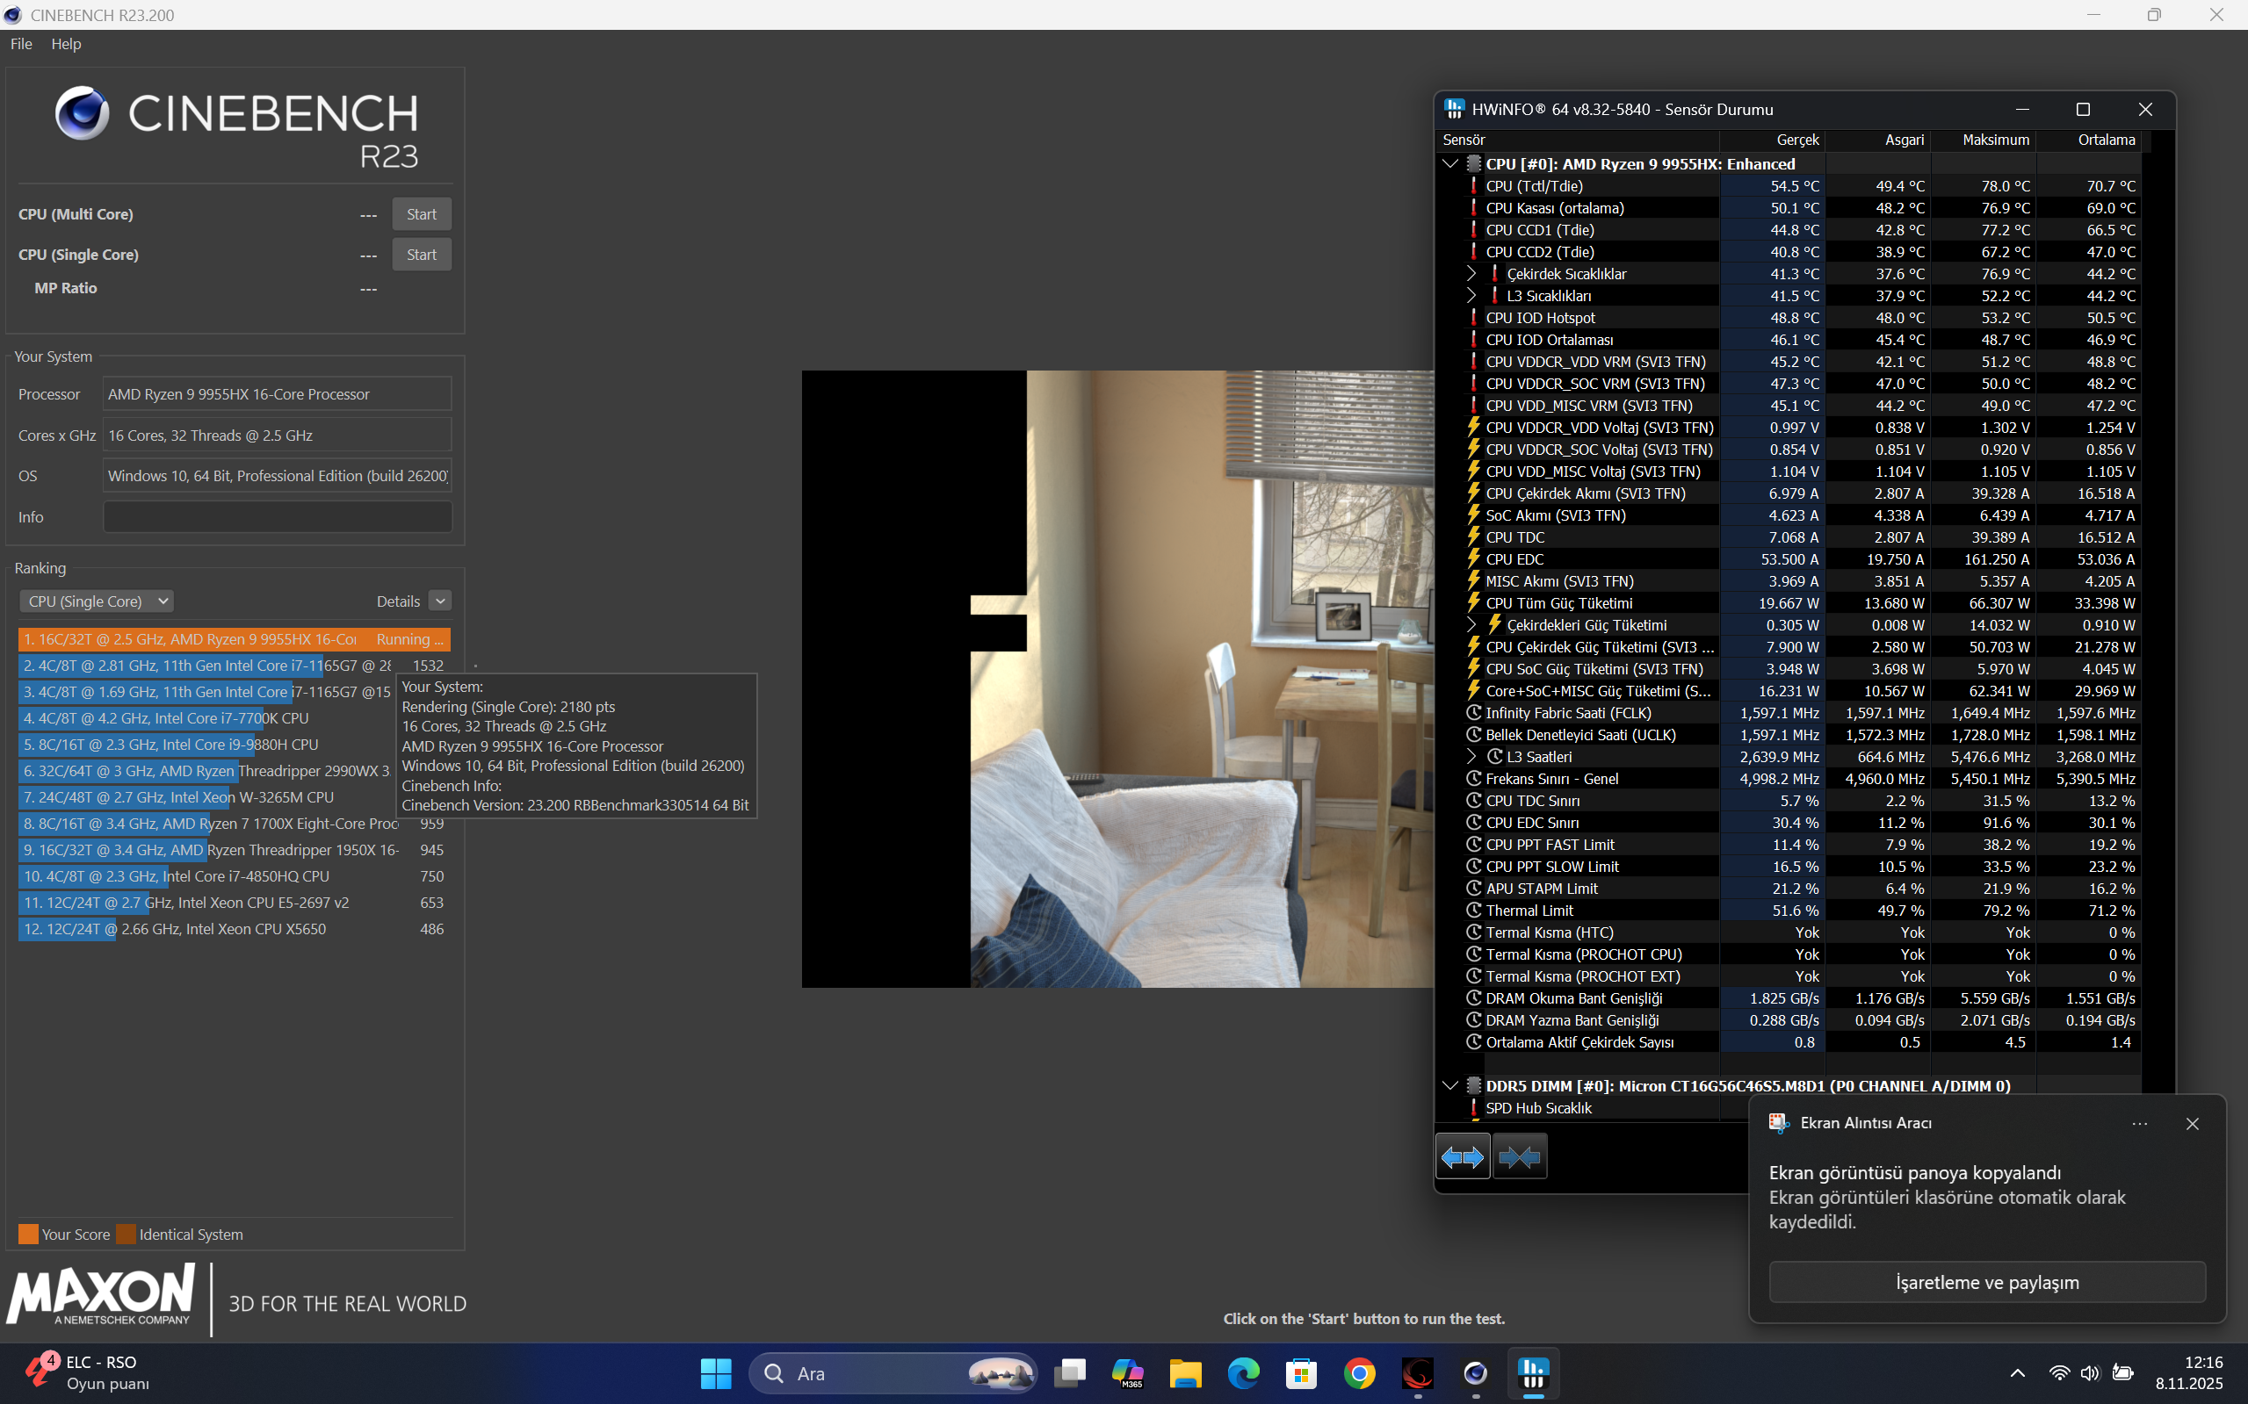Click the DDR5 DIMM memory chip icon
This screenshot has width=2248, height=1404.
click(x=1473, y=1085)
